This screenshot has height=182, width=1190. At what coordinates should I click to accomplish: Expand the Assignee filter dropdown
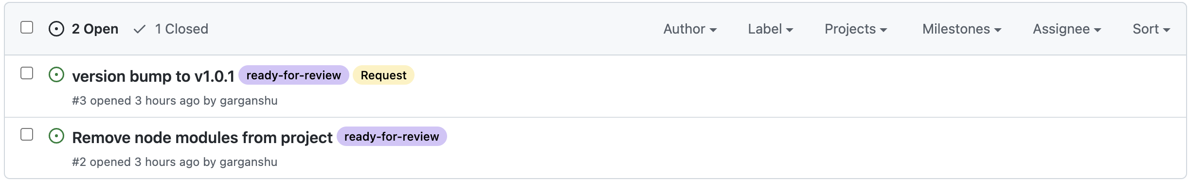pyautogui.click(x=1067, y=29)
